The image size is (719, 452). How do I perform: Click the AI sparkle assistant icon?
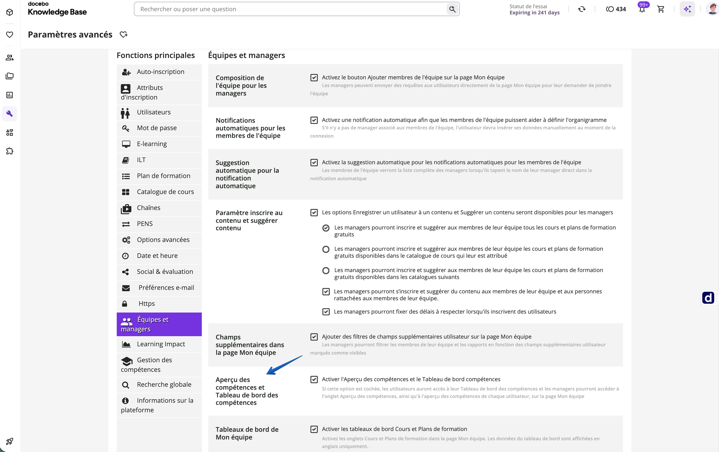(687, 9)
